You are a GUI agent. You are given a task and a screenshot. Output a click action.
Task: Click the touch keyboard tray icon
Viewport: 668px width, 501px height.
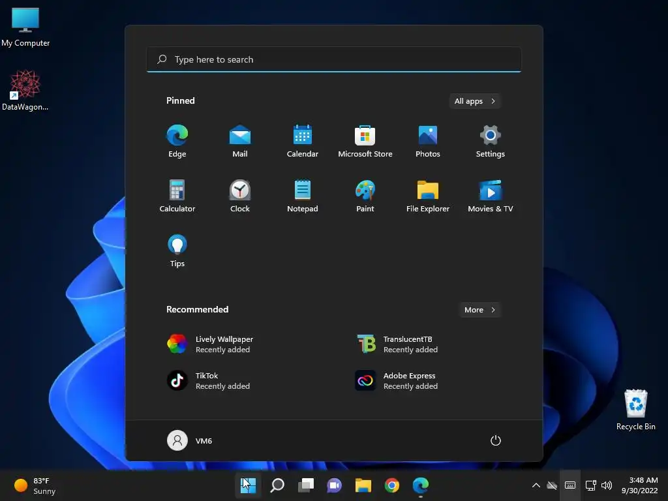pyautogui.click(x=570, y=485)
